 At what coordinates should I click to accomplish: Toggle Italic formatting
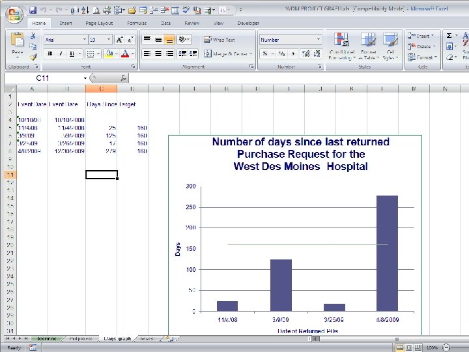click(x=61, y=53)
